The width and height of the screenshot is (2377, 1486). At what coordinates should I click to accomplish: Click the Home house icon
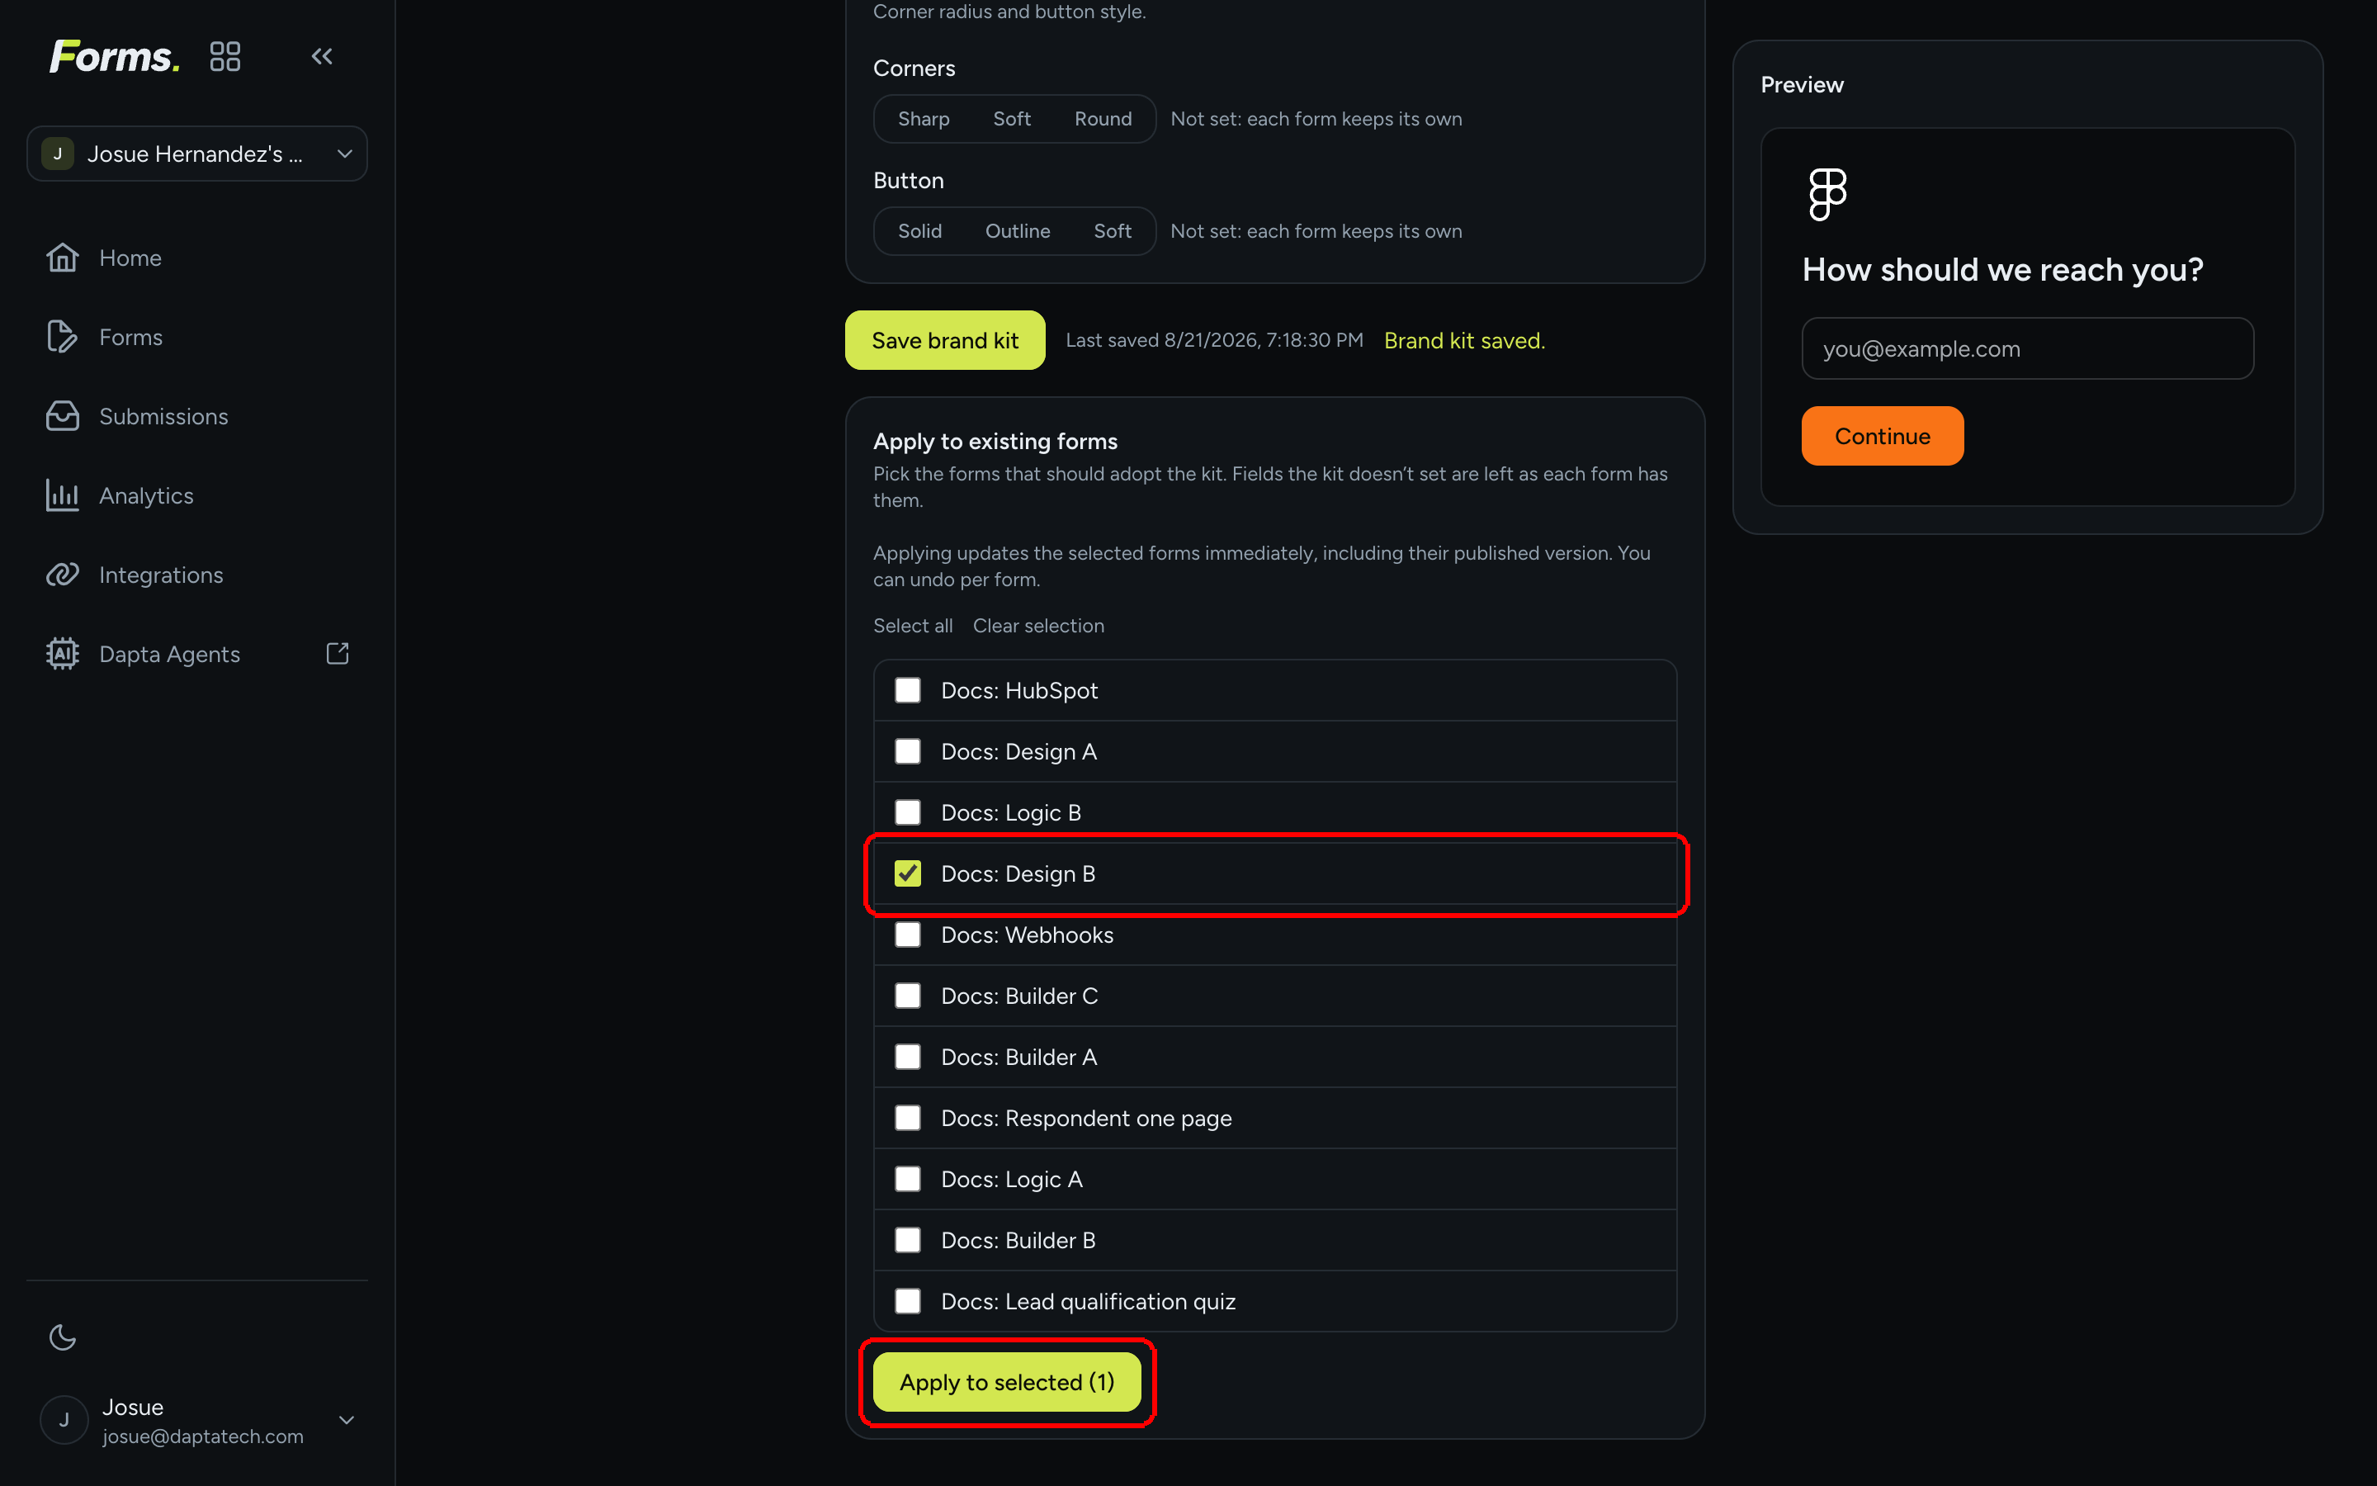63,258
